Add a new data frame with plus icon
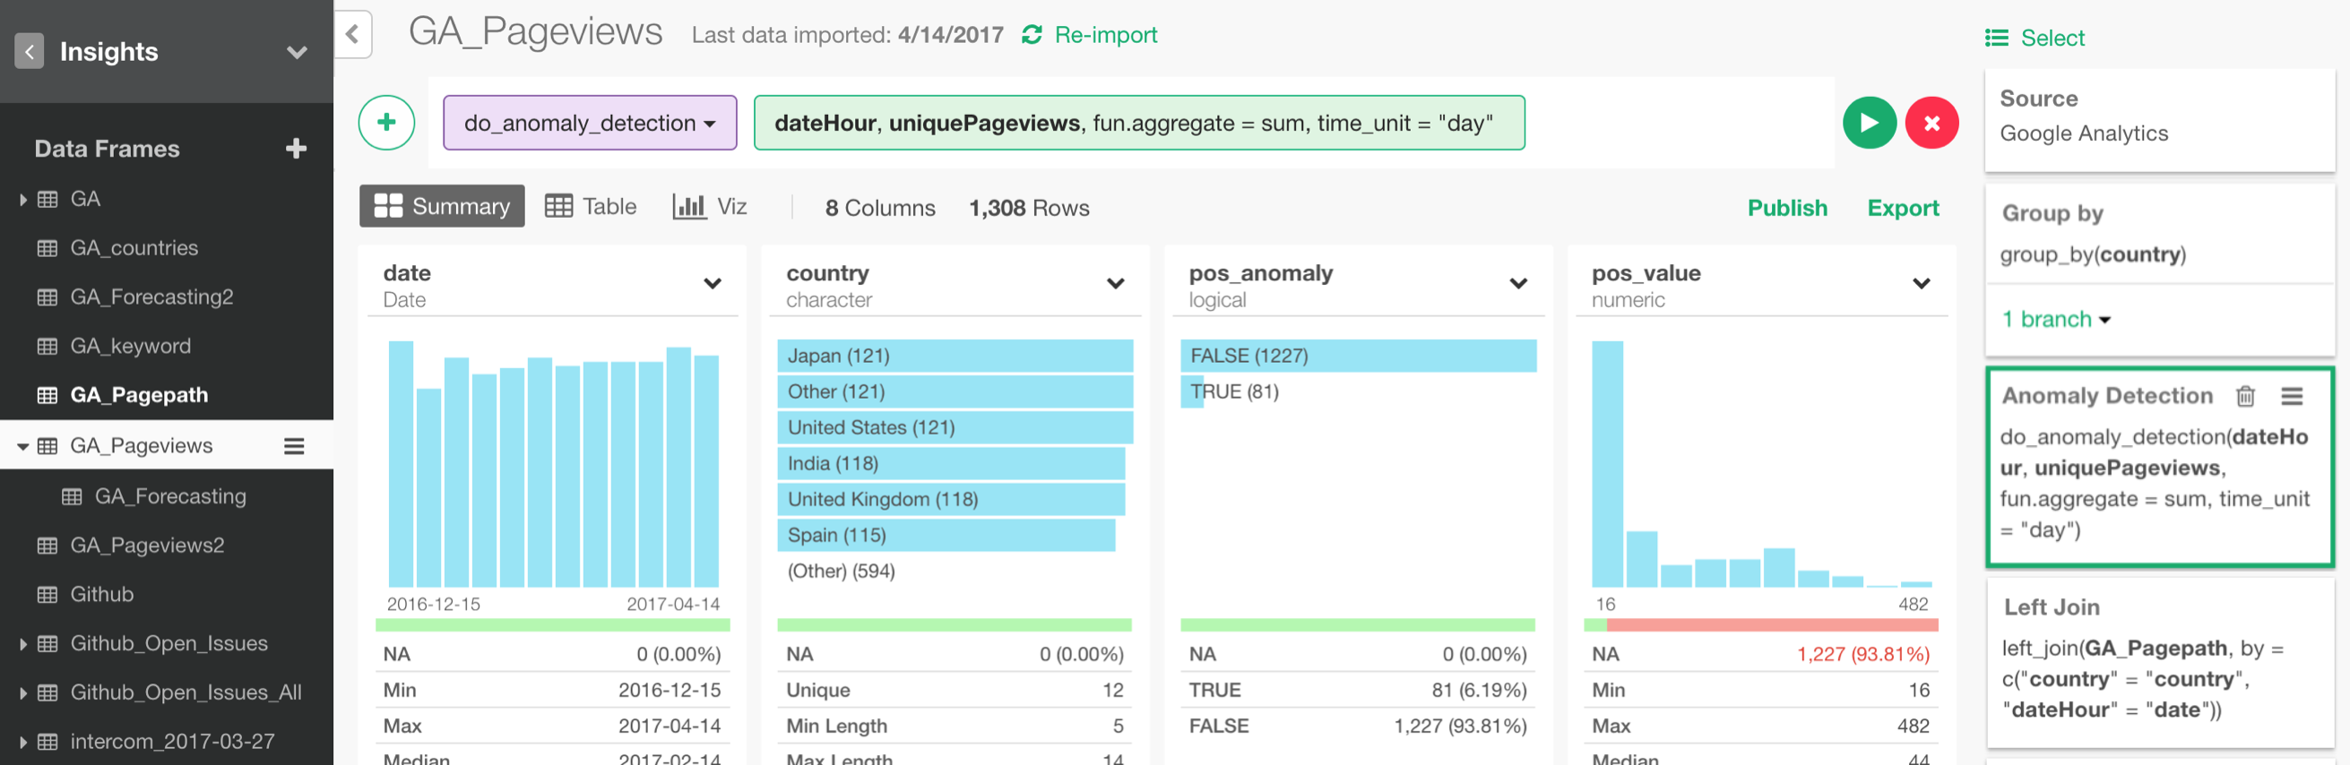This screenshot has height=765, width=2350. [296, 148]
